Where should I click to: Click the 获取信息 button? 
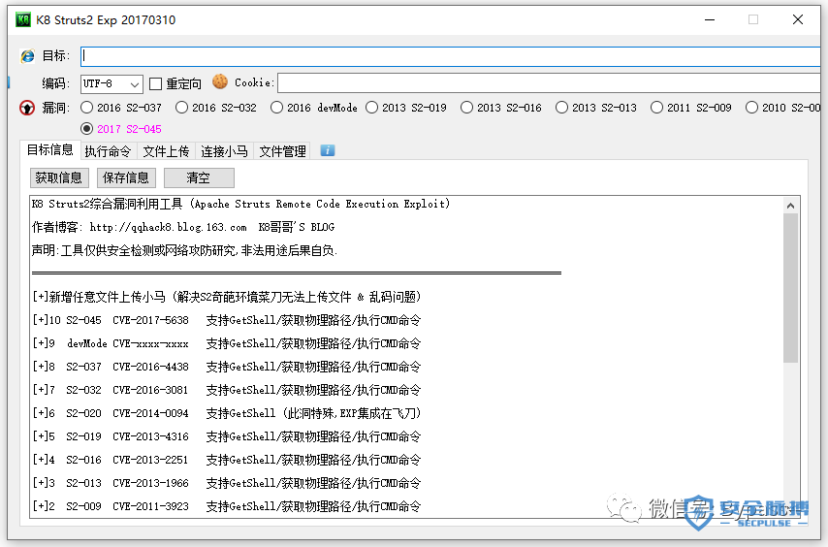(59, 177)
